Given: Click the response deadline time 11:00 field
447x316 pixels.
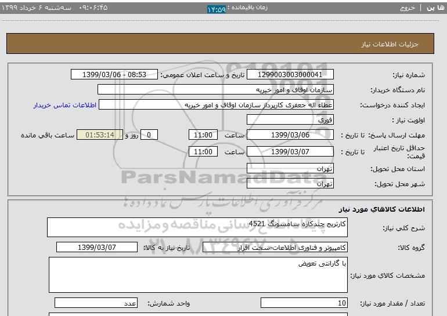Looking at the screenshot, I should pos(203,135).
